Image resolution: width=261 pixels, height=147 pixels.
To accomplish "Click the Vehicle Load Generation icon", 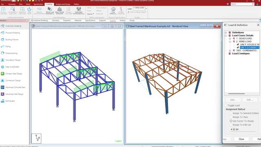I will click(39, 9).
